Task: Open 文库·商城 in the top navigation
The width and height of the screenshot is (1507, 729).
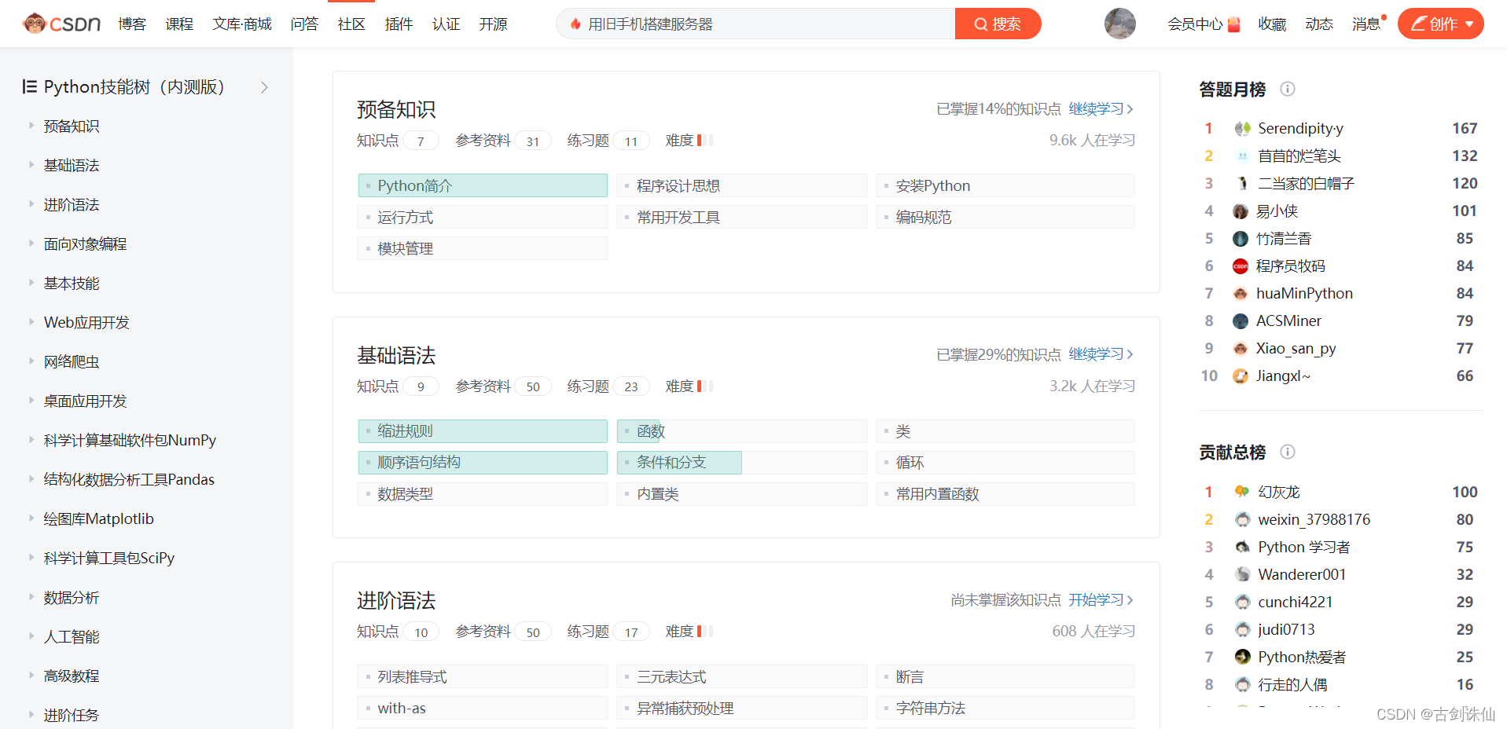Action: (x=242, y=24)
